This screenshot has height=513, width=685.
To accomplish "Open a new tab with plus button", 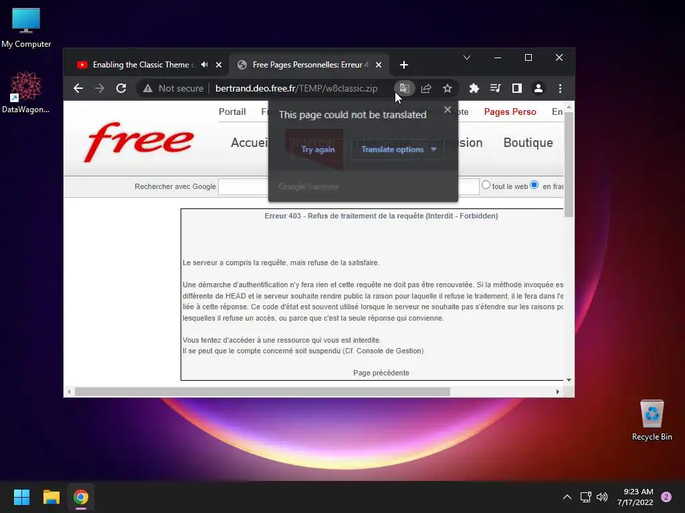I will coord(404,65).
